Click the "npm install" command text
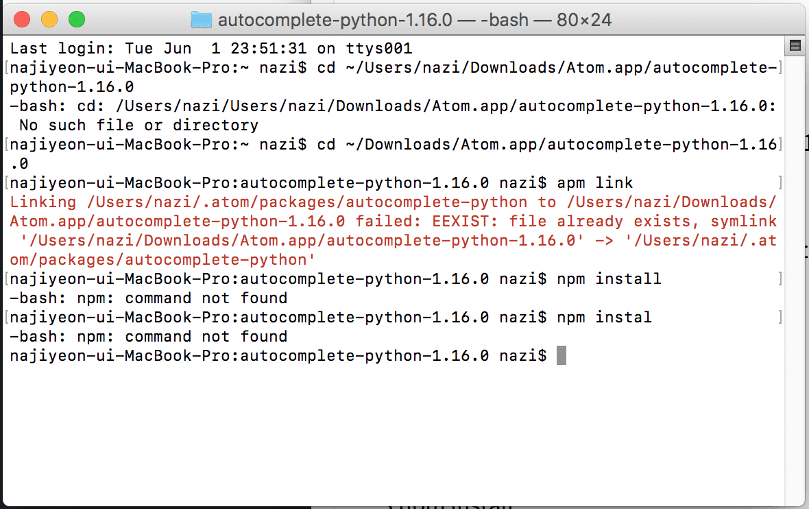The image size is (809, 509). coord(609,279)
